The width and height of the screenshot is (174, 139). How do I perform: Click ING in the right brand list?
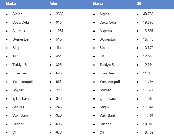pos(102,56)
